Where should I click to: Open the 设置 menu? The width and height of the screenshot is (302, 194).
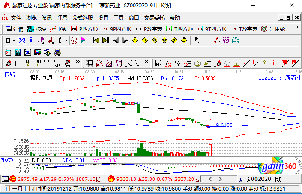[x=103, y=18]
